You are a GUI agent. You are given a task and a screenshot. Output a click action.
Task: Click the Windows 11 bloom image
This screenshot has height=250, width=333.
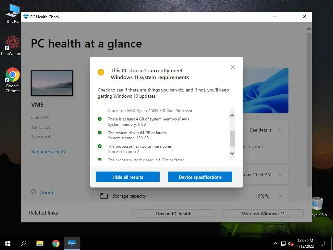tap(265, 90)
